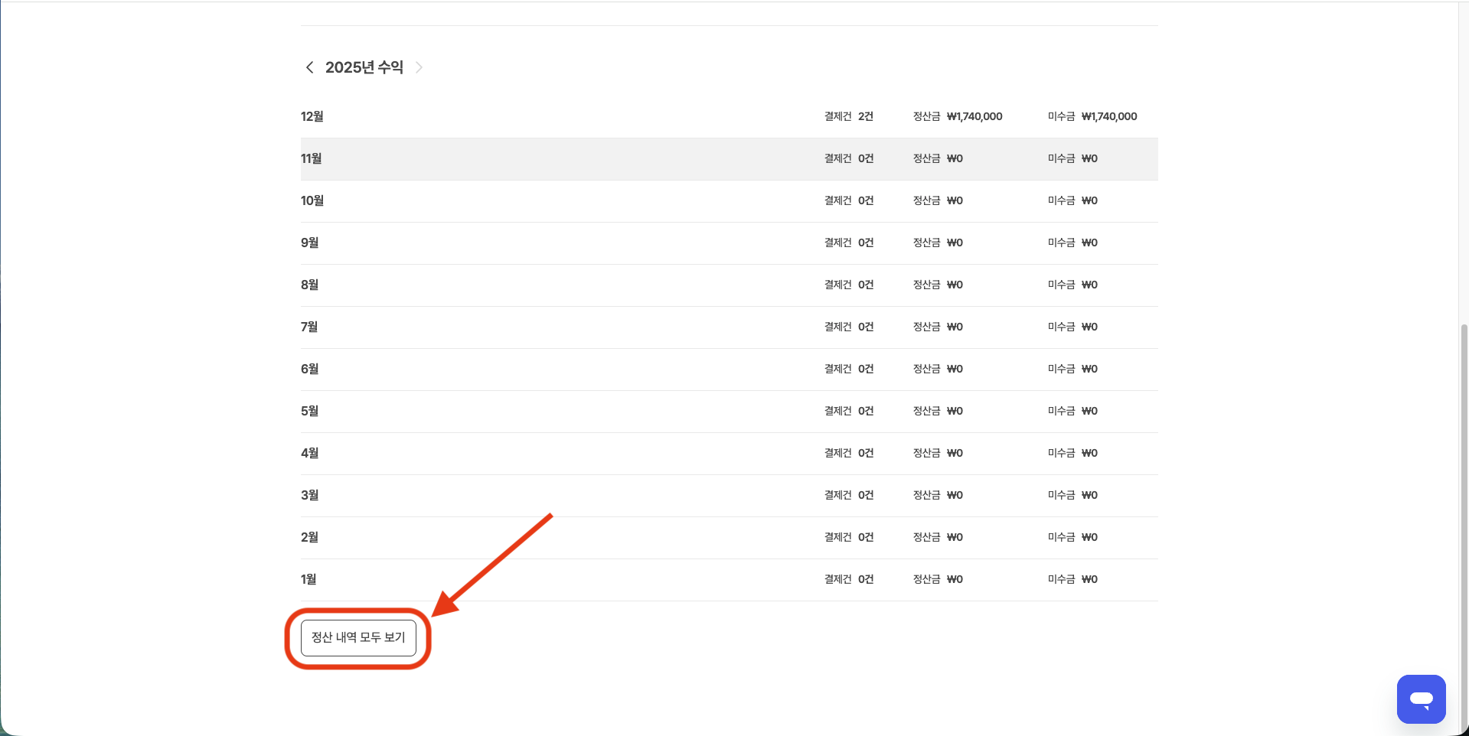Click December's 미수금 ₩1,740,000 amount
Screen dimensions: 1469x736
[1108, 116]
